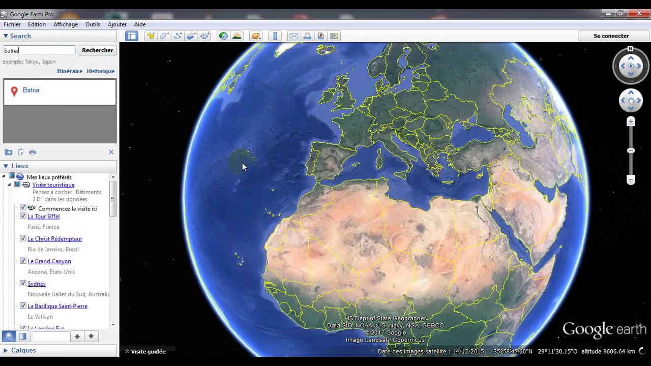Uncheck Le Grand Canyon checkbox
This screenshot has width=651, height=366.
pos(23,261)
